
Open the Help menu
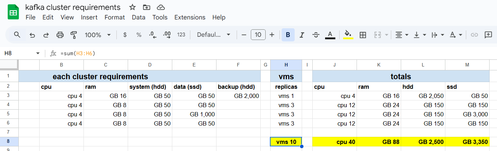pos(219,17)
